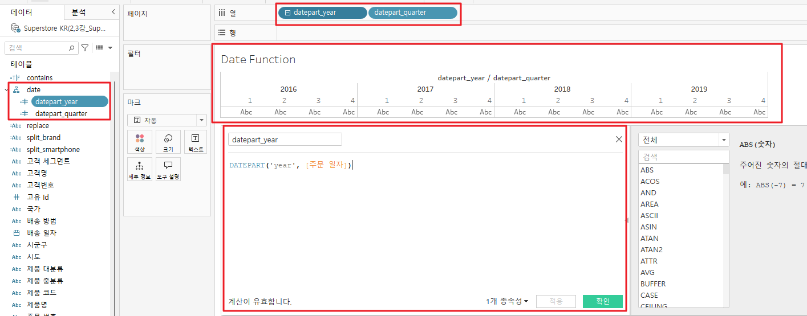Viewport: 807px width, 316px height.
Task: Expand the 1개 종속성 dependencies dropdown
Action: [507, 301]
